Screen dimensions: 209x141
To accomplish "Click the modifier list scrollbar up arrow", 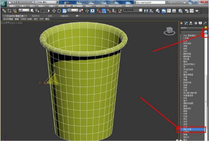I will 206,36.
